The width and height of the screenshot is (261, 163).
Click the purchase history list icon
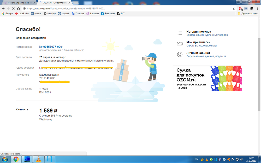point(180,33)
